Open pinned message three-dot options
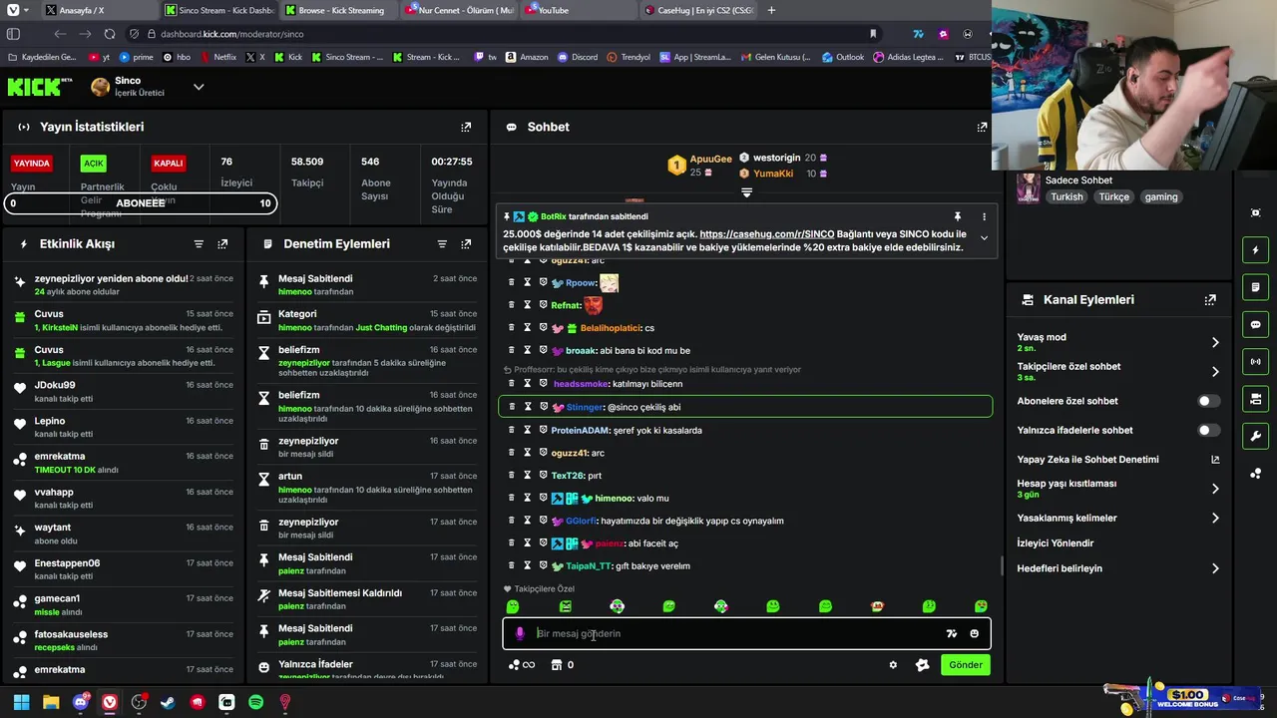 pos(984,216)
